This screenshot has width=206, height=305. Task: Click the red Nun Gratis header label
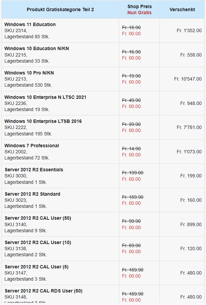[139, 13]
